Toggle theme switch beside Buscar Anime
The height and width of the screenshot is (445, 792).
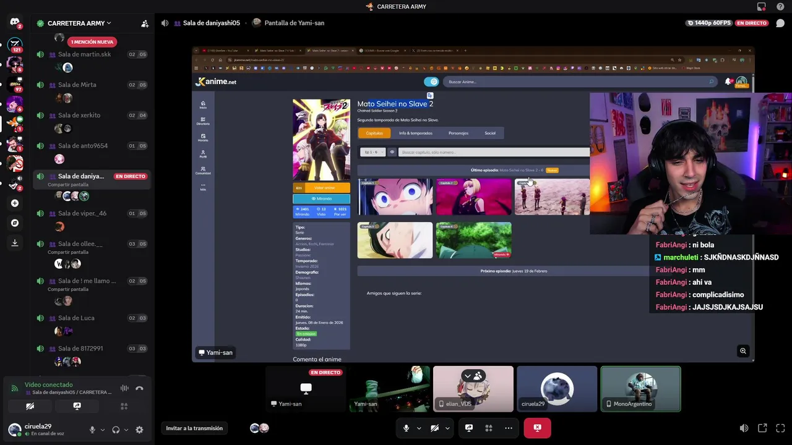[431, 82]
